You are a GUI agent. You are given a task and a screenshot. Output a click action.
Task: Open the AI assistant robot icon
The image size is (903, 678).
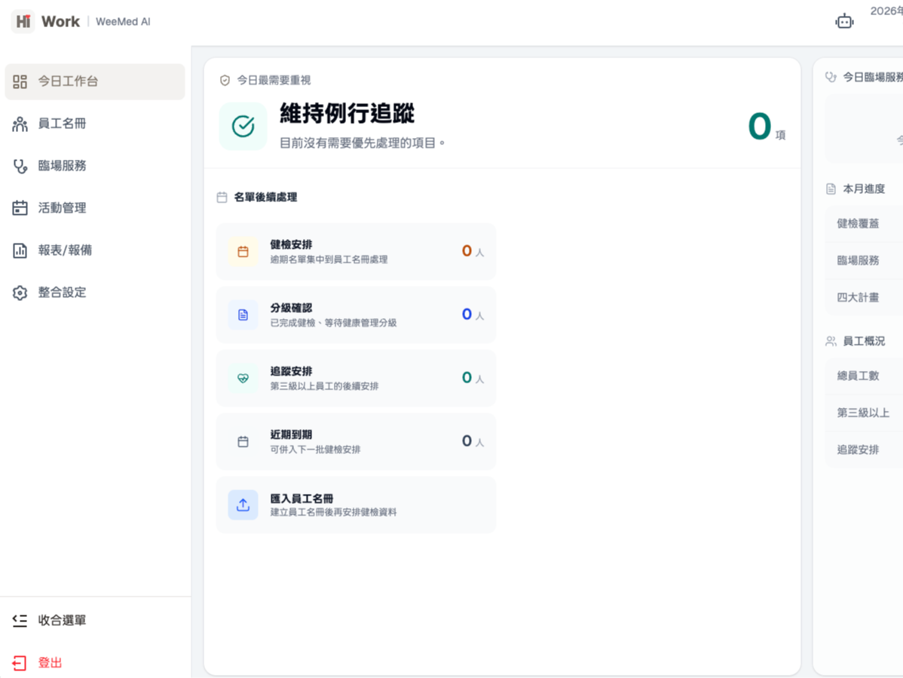[x=844, y=21]
